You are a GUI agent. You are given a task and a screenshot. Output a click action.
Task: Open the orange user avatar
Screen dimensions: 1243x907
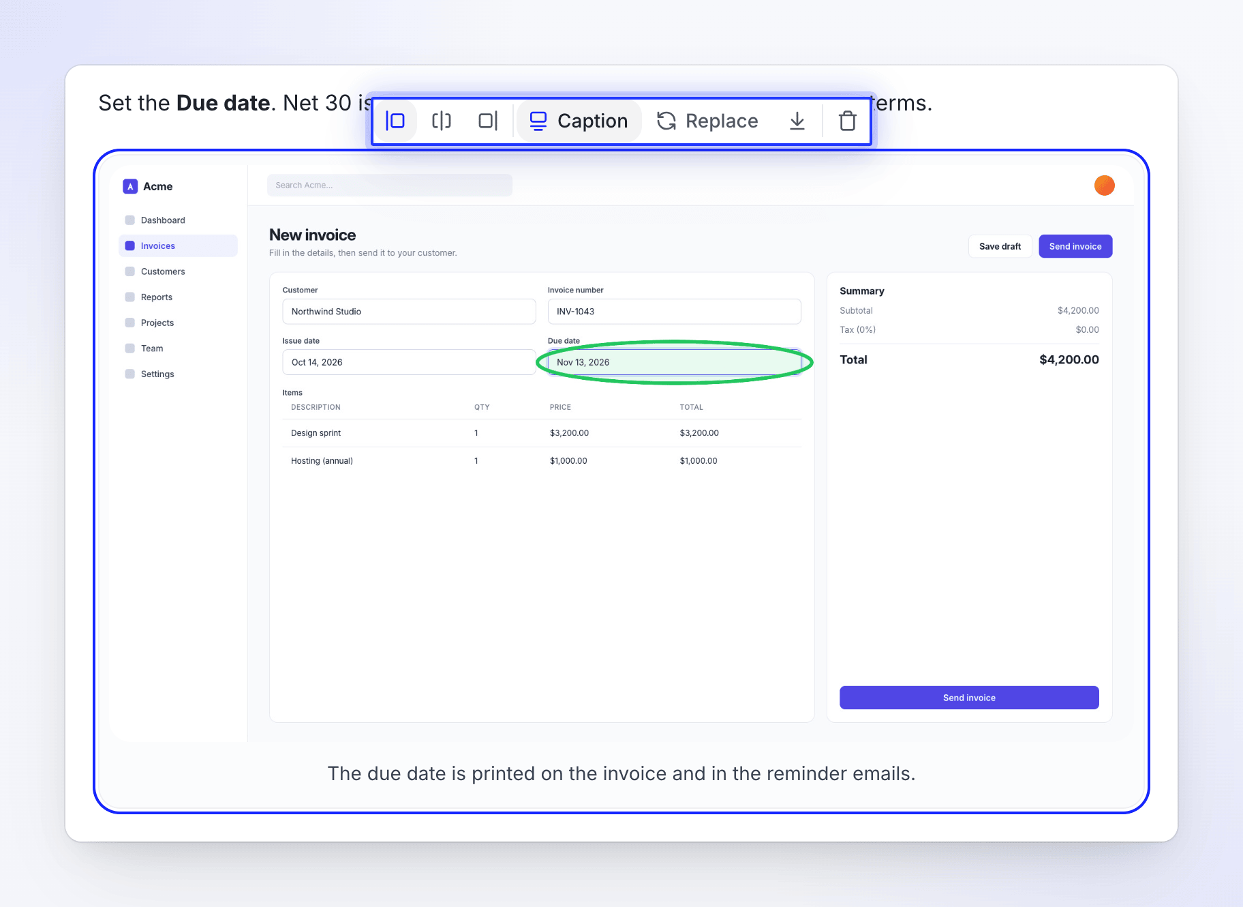click(x=1104, y=185)
